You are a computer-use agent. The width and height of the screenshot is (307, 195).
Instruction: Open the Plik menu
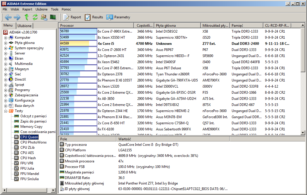tap(5, 9)
